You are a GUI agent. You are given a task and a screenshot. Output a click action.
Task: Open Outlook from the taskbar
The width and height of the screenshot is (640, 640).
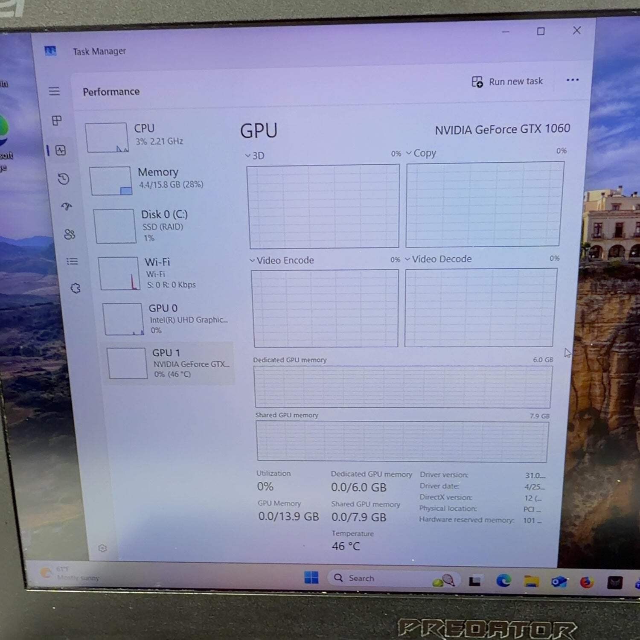point(559,582)
